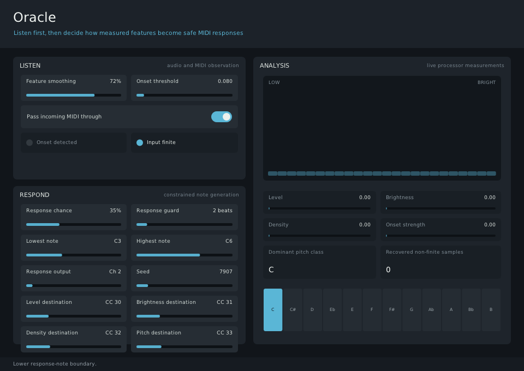Adjust the Highest note slider

pyautogui.click(x=184, y=255)
